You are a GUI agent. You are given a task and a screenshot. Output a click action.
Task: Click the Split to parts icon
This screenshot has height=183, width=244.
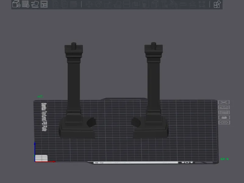64,4
